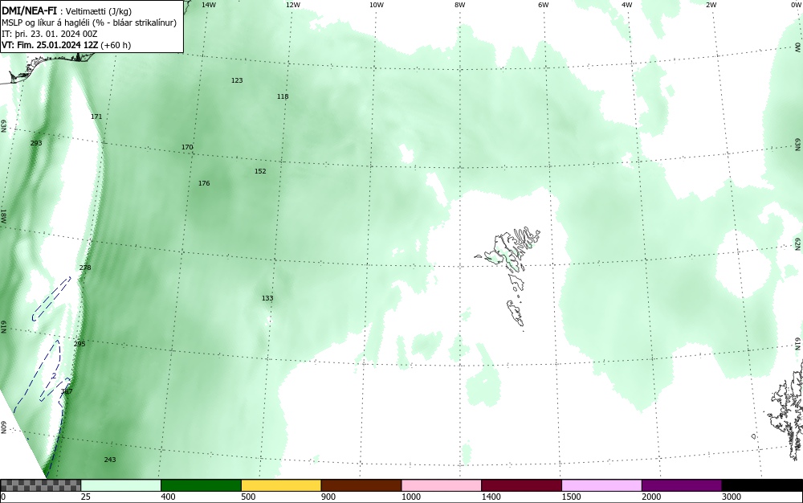Click the initial time IT line
Screen dimensions: 803x503
[49, 34]
